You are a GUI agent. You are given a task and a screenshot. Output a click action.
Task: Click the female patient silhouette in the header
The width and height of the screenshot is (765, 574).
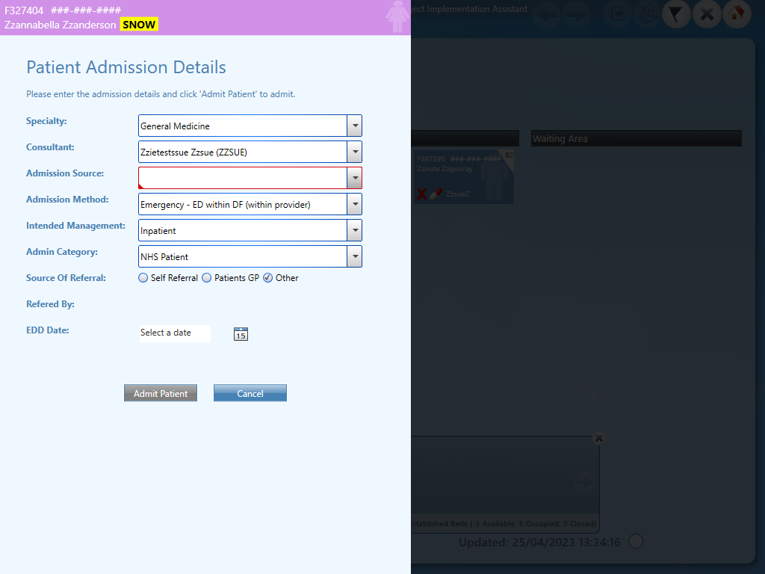(x=397, y=16)
